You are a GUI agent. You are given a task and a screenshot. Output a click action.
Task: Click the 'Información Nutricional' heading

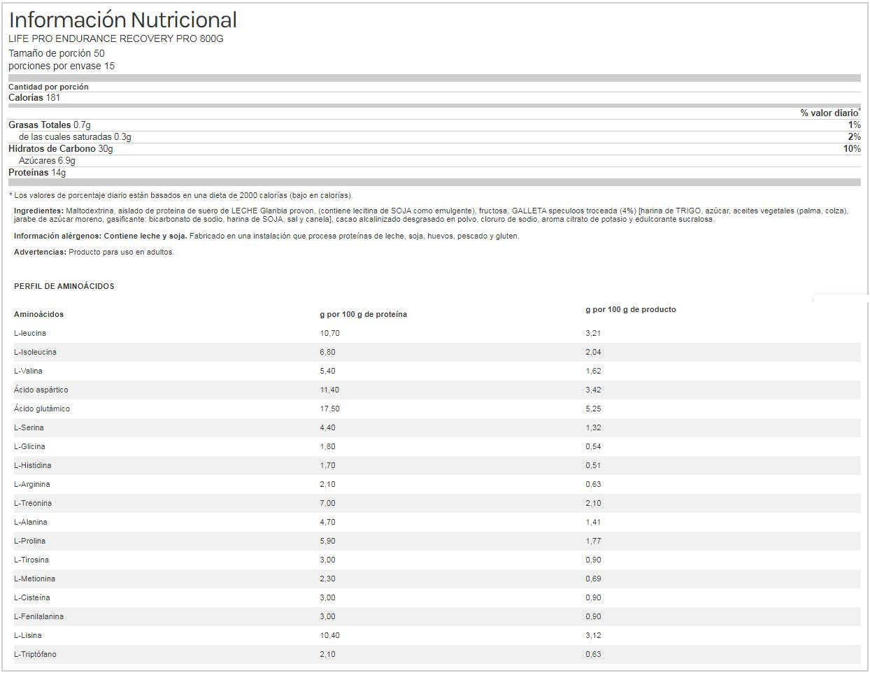point(122,20)
